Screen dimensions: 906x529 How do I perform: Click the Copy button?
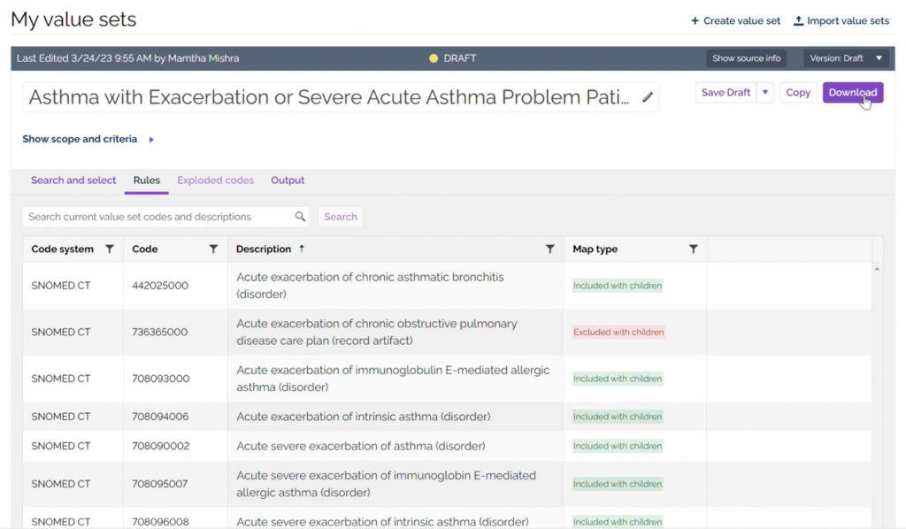pos(798,93)
